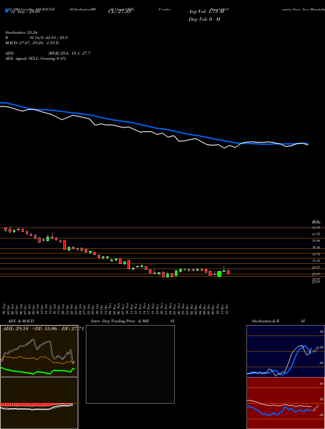
Task: Click the tall red candlestick around 20 Oct
Action: [64, 244]
